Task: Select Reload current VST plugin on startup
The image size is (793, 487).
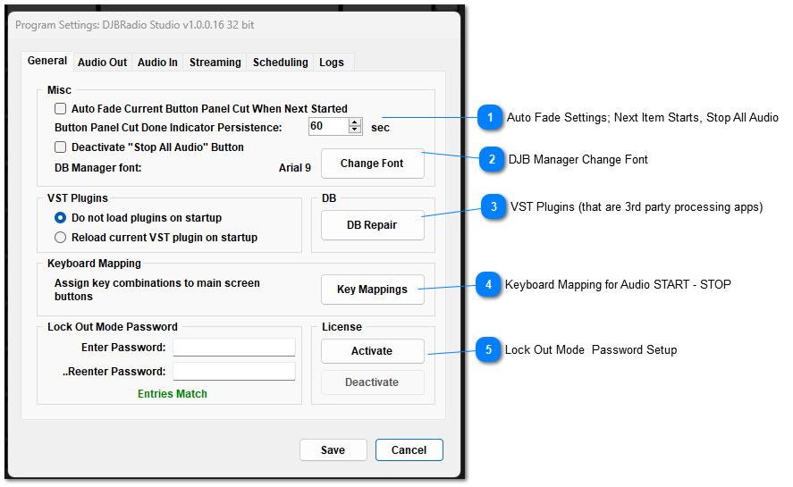Action: pos(60,238)
